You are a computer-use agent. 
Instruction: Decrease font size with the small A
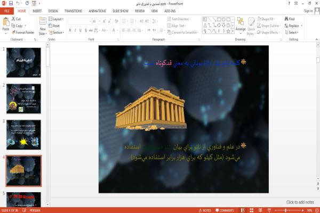(109, 21)
